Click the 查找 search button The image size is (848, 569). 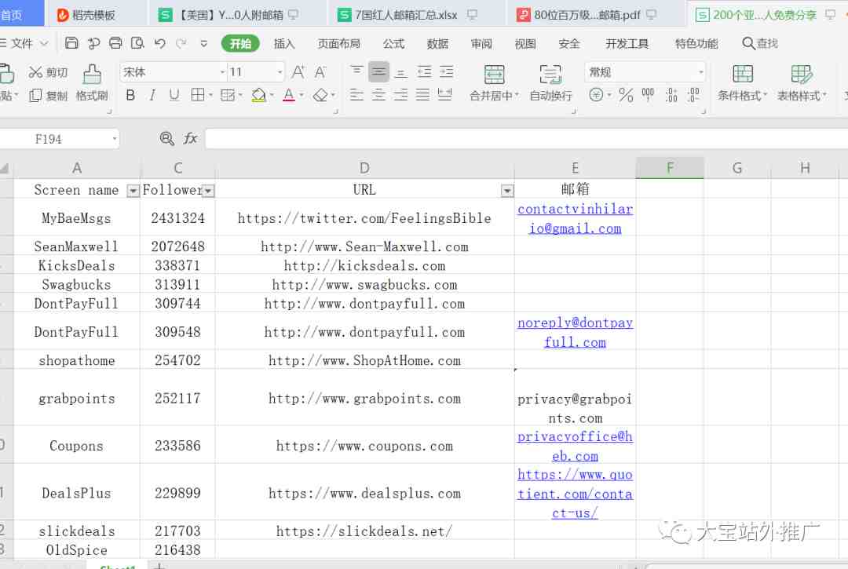[760, 43]
